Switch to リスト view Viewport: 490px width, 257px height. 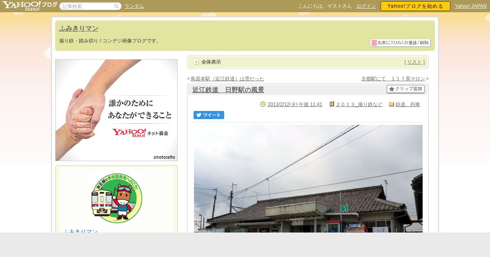[414, 62]
